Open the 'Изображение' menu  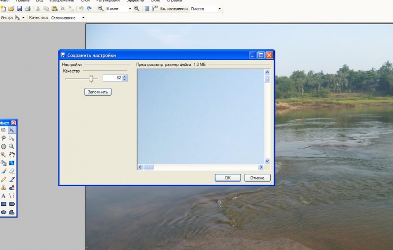coord(59,1)
